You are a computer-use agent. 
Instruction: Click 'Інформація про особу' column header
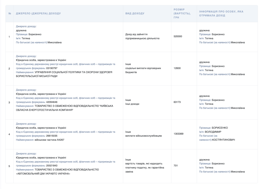pyautogui.click(x=221, y=14)
